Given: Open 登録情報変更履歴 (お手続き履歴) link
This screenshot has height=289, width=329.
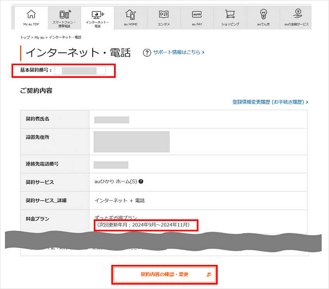Looking at the screenshot, I should point(270,102).
